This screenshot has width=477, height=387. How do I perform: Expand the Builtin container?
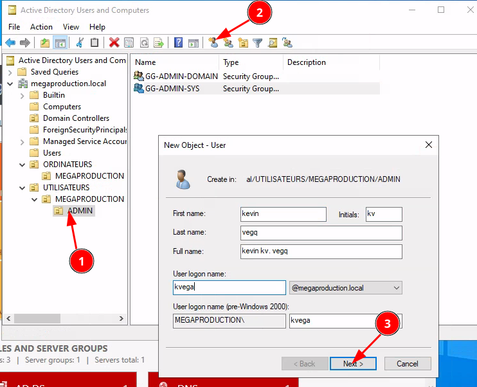coord(22,95)
